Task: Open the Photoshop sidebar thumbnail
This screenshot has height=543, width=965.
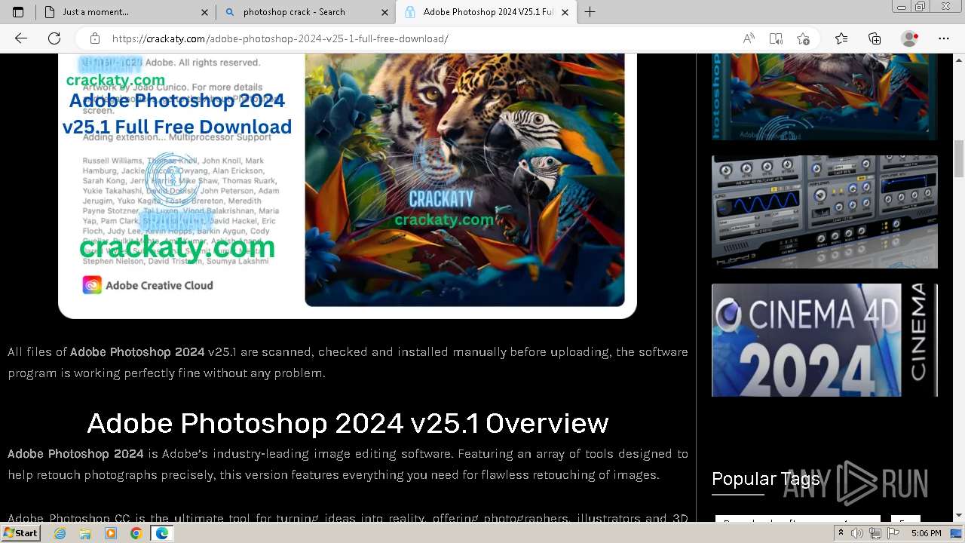Action: coord(825,97)
